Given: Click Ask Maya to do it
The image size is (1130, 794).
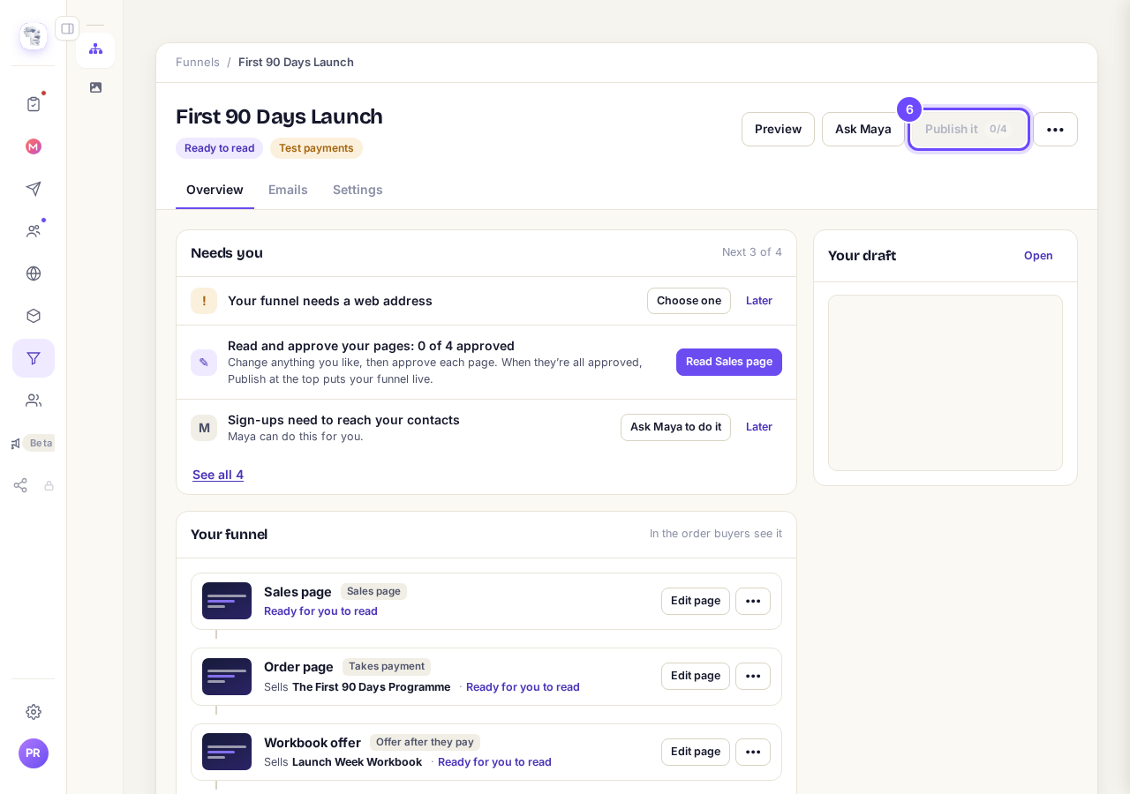Looking at the screenshot, I should (x=675, y=427).
